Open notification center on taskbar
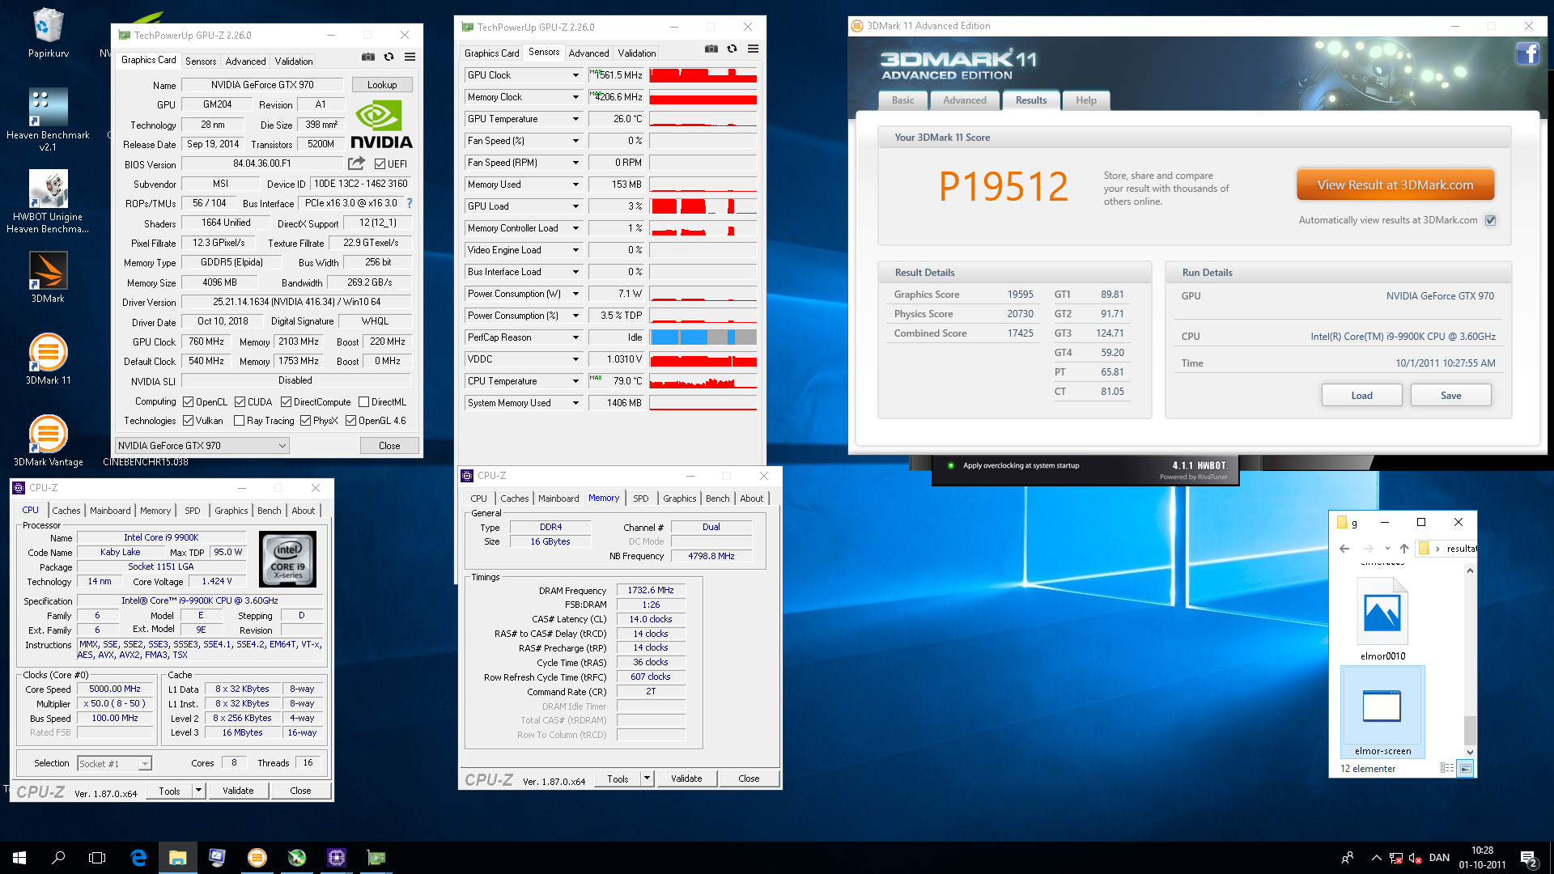The width and height of the screenshot is (1554, 874). [1529, 859]
